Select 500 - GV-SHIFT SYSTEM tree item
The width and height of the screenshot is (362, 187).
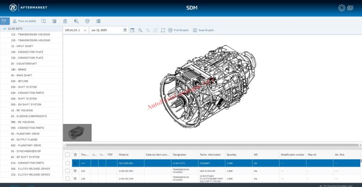[x=26, y=105]
